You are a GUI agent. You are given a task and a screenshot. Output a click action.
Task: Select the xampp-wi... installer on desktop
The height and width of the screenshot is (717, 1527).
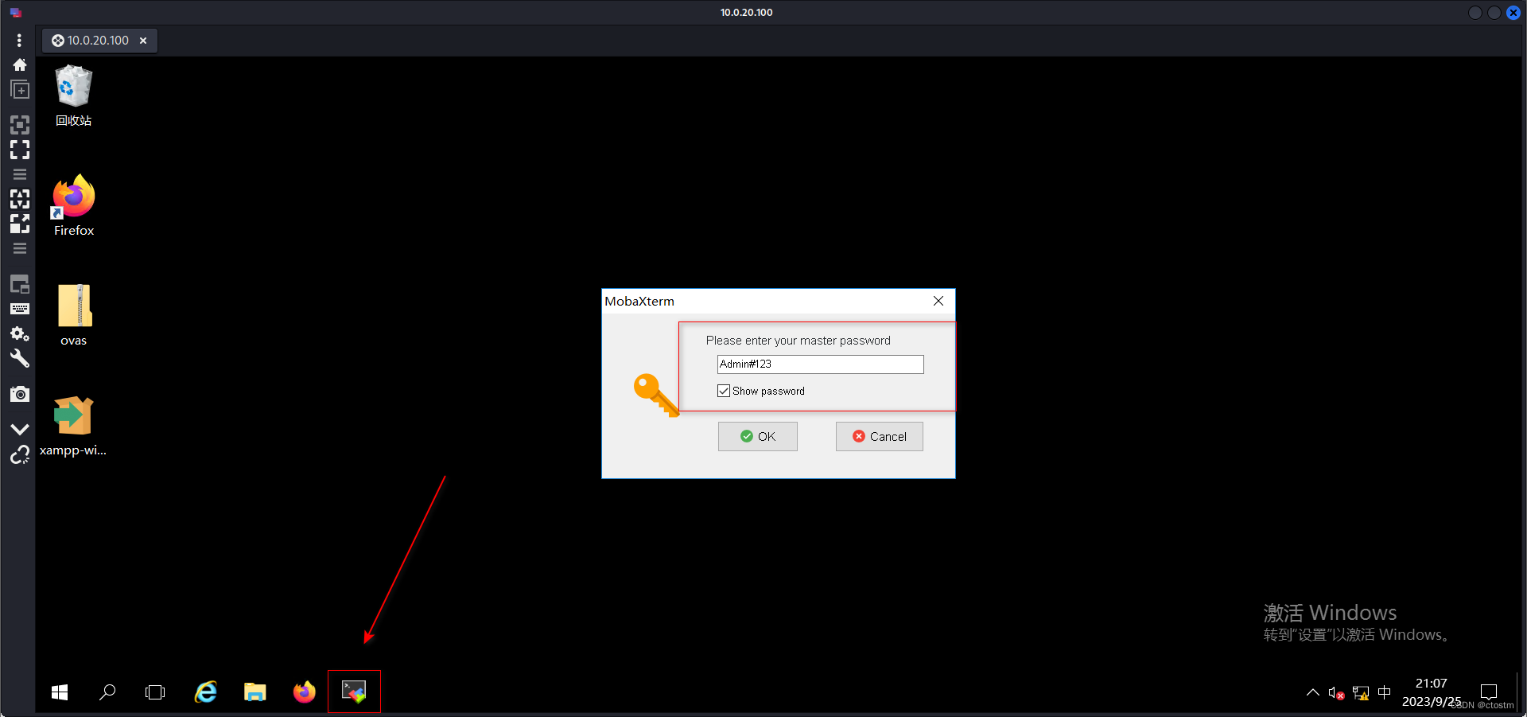pos(73,426)
